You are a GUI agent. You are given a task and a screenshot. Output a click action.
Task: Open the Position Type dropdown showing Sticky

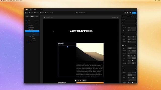pyautogui.click(x=132, y=28)
